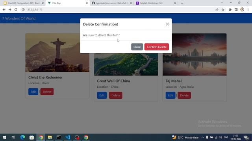Close the Vue(3.0) Composition API tab
252x141 pixels.
point(43,3)
